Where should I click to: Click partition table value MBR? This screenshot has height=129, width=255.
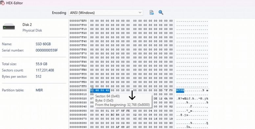pos(39,90)
